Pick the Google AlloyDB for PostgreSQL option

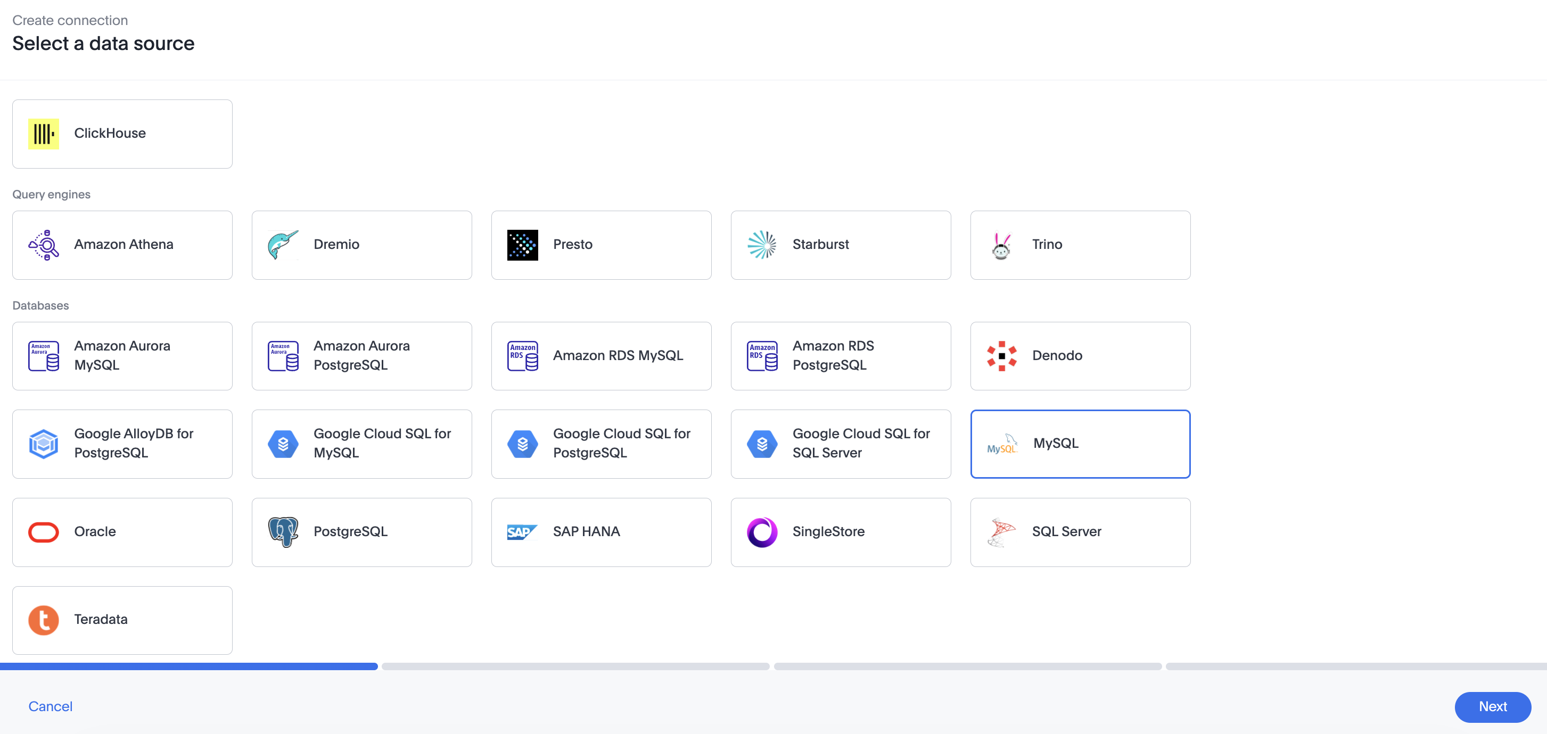point(122,444)
